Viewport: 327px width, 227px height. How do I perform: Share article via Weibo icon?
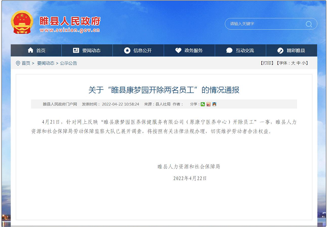tap(208, 104)
